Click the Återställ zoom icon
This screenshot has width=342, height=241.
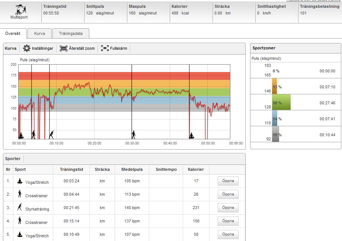pyautogui.click(x=64, y=48)
